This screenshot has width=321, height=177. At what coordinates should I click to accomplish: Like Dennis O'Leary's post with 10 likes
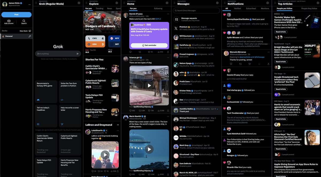tap(149, 52)
